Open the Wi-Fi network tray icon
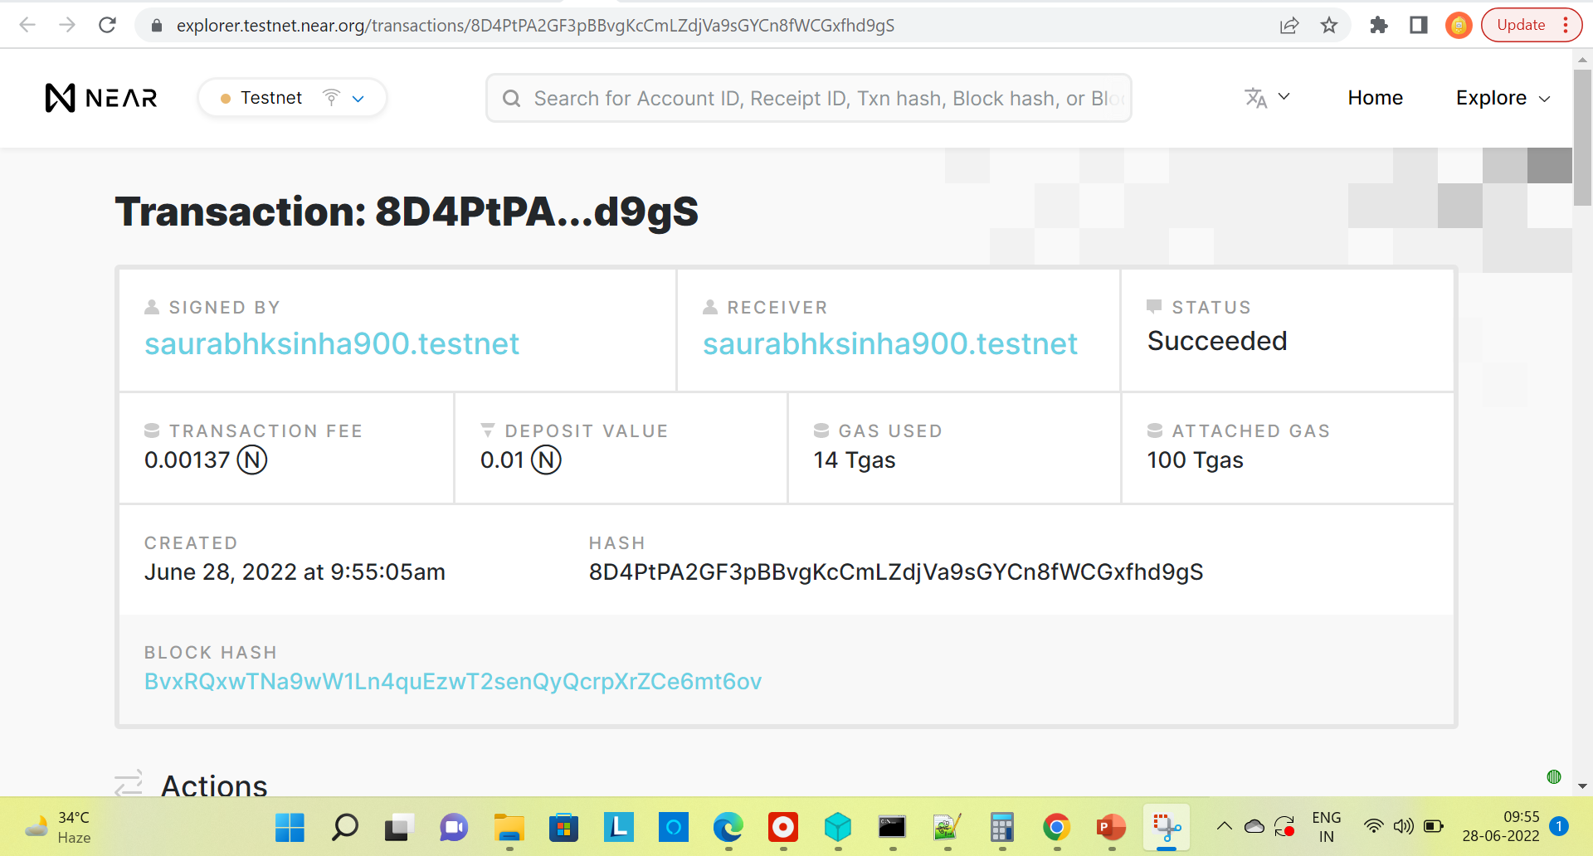 tap(1374, 826)
